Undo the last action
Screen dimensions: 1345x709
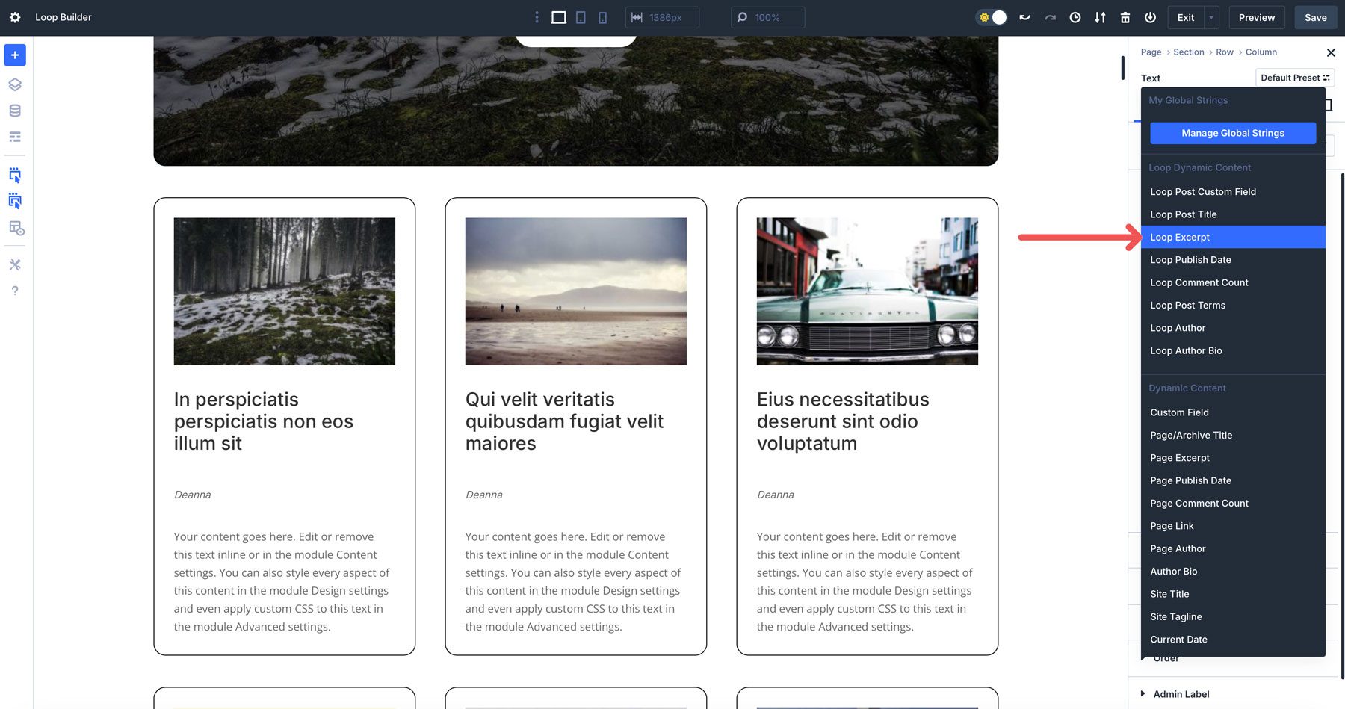pyautogui.click(x=1024, y=16)
